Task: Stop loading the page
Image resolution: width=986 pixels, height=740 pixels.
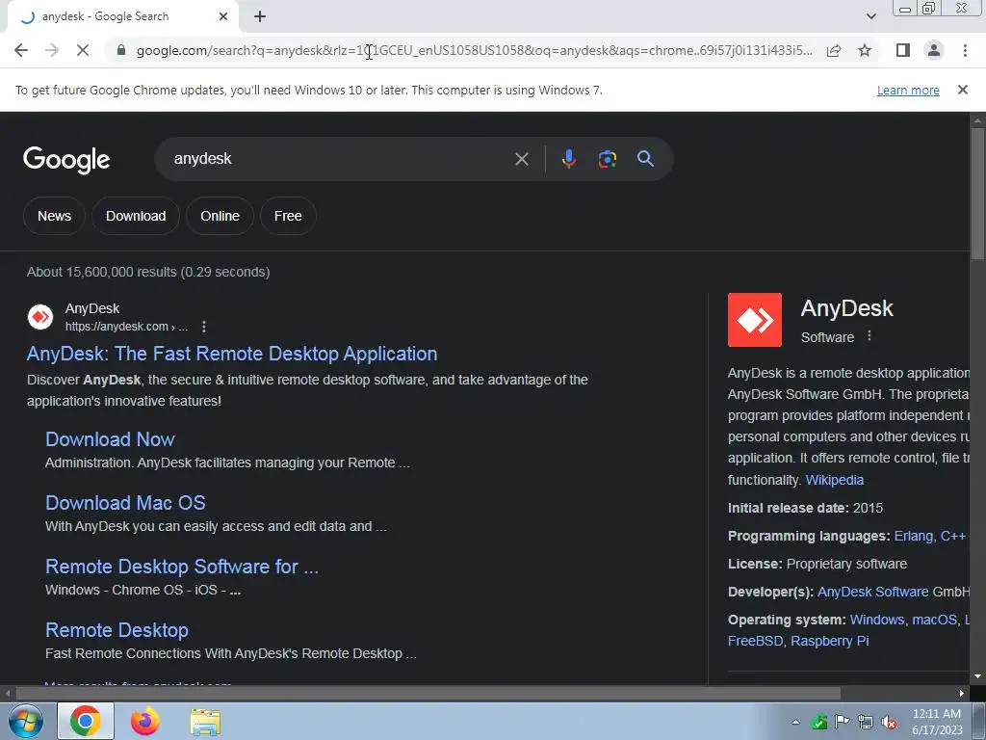Action: pyautogui.click(x=83, y=50)
